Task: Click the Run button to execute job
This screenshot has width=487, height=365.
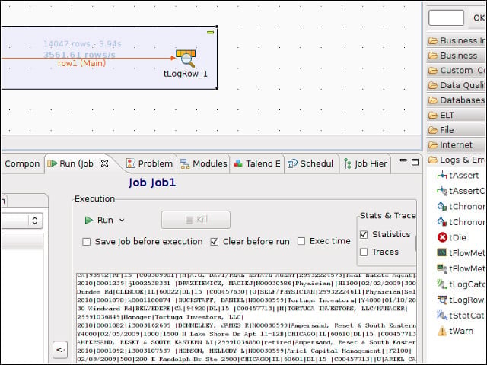Action: point(100,220)
